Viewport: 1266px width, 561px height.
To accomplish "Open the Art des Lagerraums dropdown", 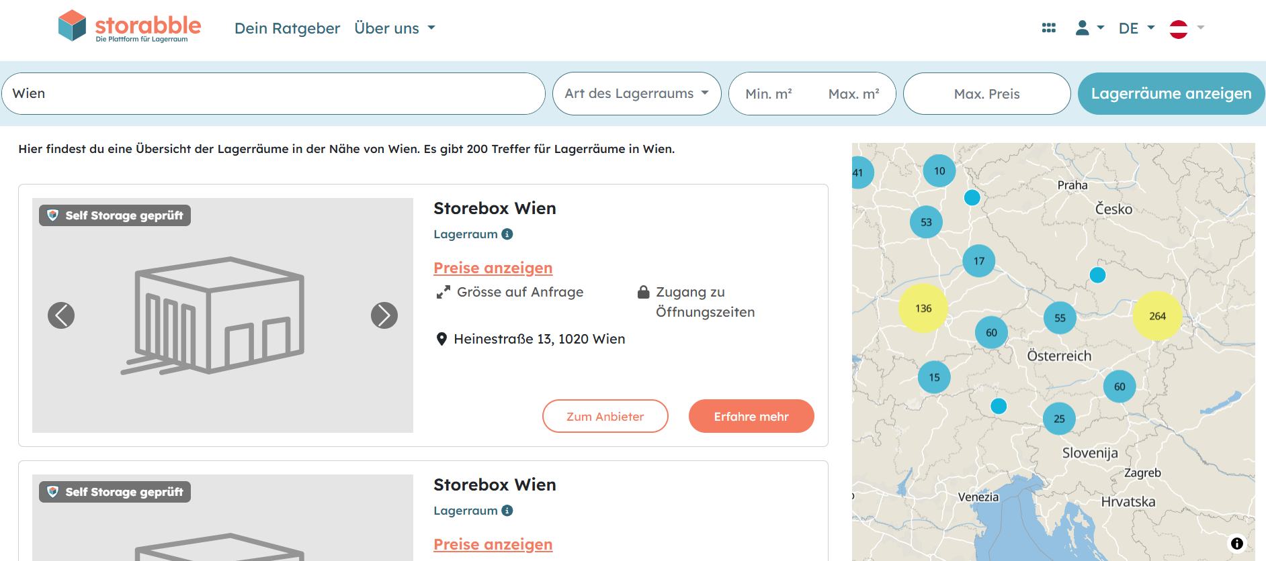I will click(636, 93).
